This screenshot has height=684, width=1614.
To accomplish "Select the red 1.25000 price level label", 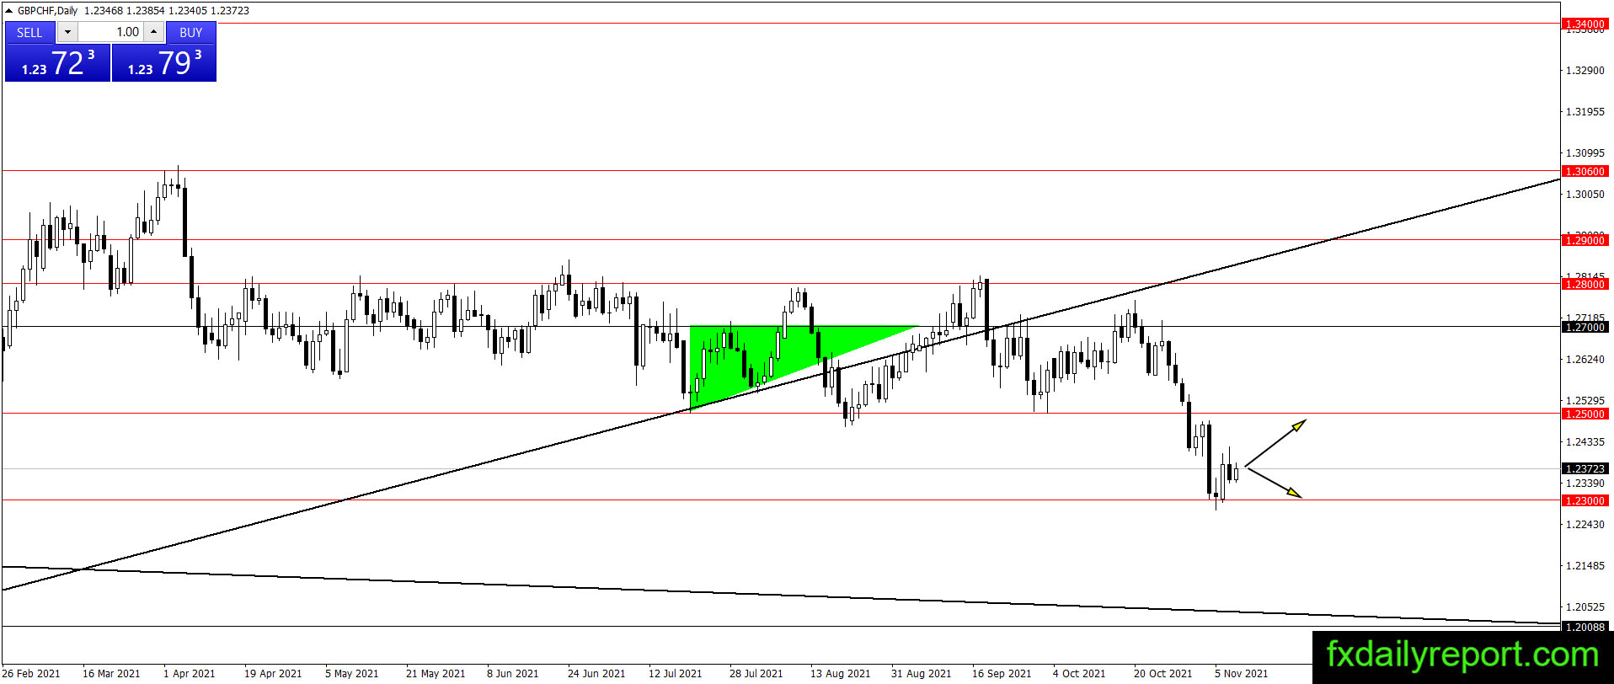I will coord(1585,414).
